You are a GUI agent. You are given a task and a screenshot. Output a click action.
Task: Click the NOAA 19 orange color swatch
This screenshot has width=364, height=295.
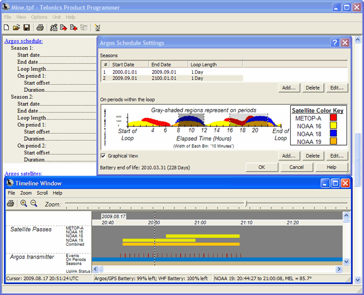pyautogui.click(x=333, y=141)
